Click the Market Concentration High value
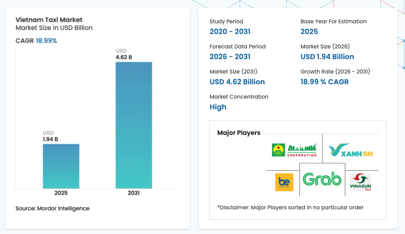The width and height of the screenshot is (405, 234). point(218,107)
